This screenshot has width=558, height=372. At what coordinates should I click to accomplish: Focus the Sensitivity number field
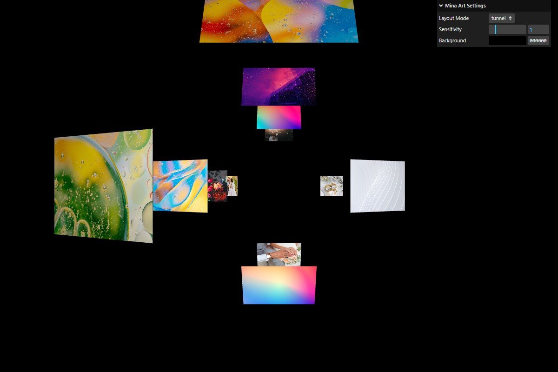[538, 29]
